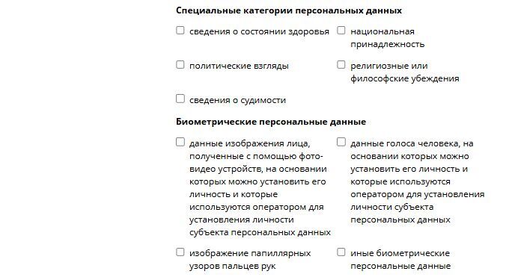Enable the 'иные биометрические персональные данные' checkbox
The height and width of the screenshot is (280, 509).
pos(341,252)
